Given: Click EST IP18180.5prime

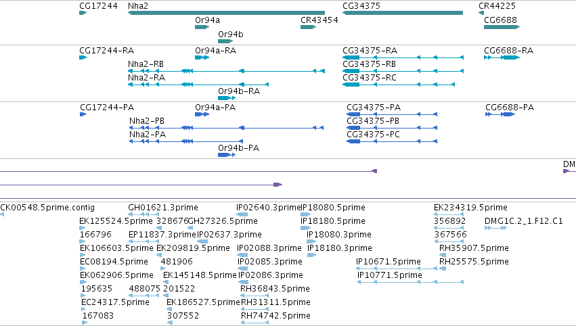Looking at the screenshot, I should (x=333, y=221).
